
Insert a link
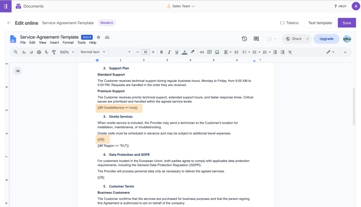pyautogui.click(x=202, y=52)
